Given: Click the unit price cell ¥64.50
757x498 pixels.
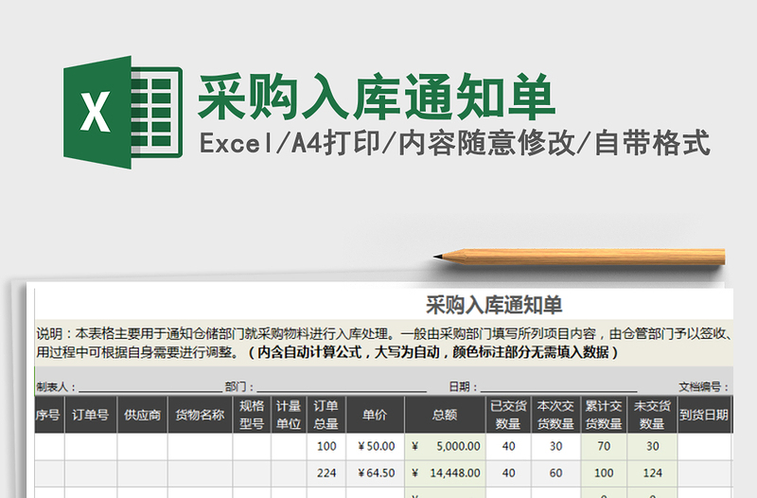Looking at the screenshot, I should point(375,473).
